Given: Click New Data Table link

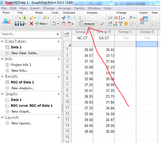Looking at the screenshot, I should tap(25, 53).
